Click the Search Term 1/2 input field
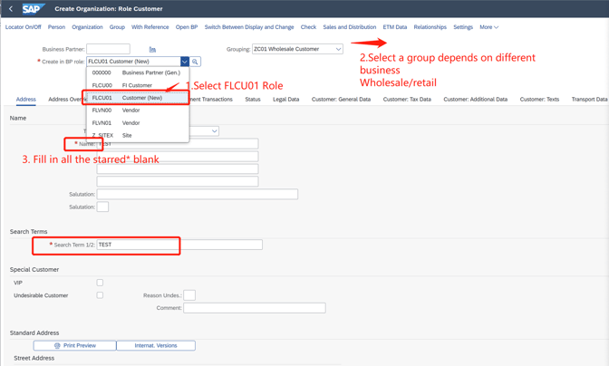Screen dimensions: 609x366 pyautogui.click(x=138, y=245)
